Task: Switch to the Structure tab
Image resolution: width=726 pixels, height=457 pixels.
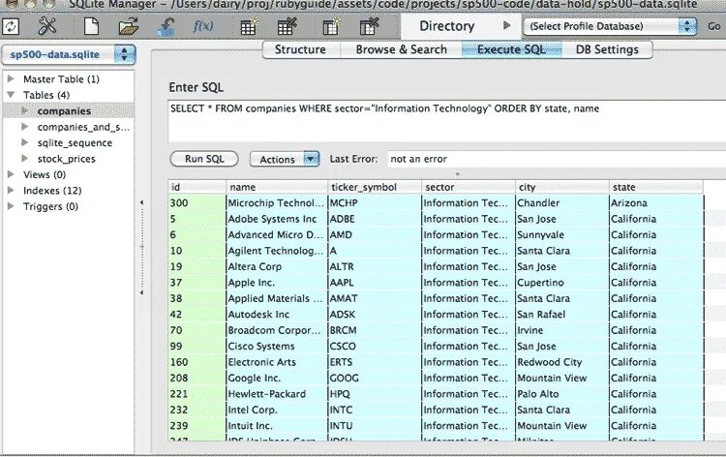Action: pyautogui.click(x=300, y=49)
